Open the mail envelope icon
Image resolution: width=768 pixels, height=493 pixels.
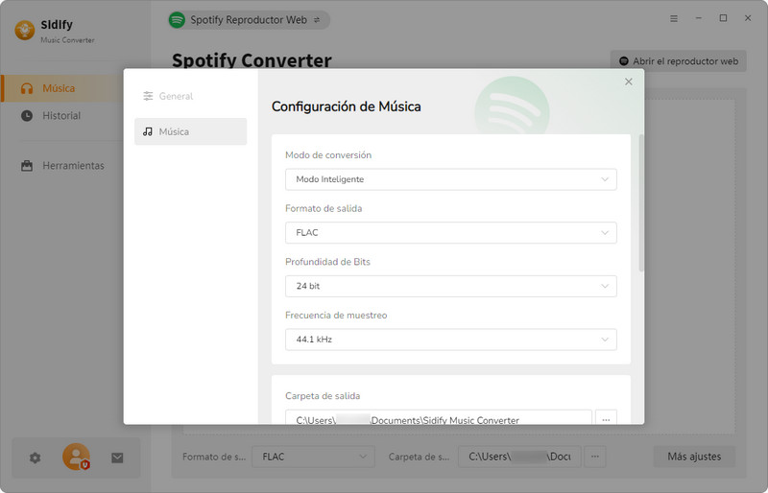coord(117,458)
